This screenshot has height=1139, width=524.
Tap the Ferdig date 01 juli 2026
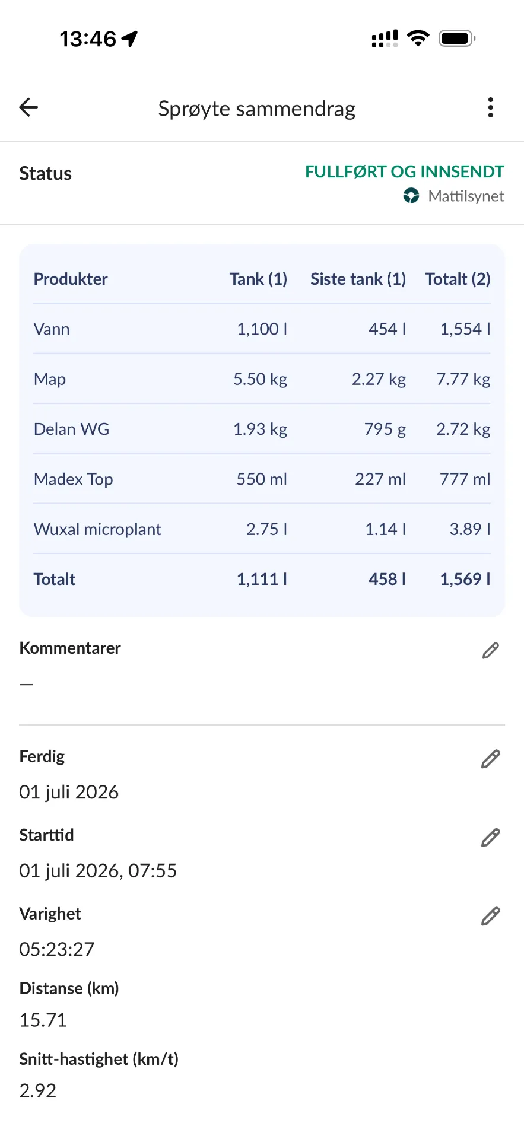click(69, 792)
